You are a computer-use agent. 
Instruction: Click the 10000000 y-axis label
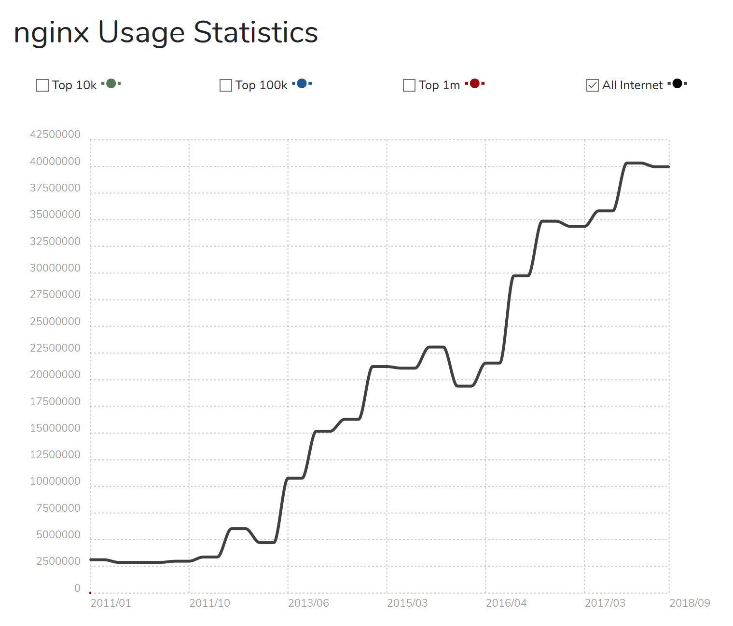[55, 481]
